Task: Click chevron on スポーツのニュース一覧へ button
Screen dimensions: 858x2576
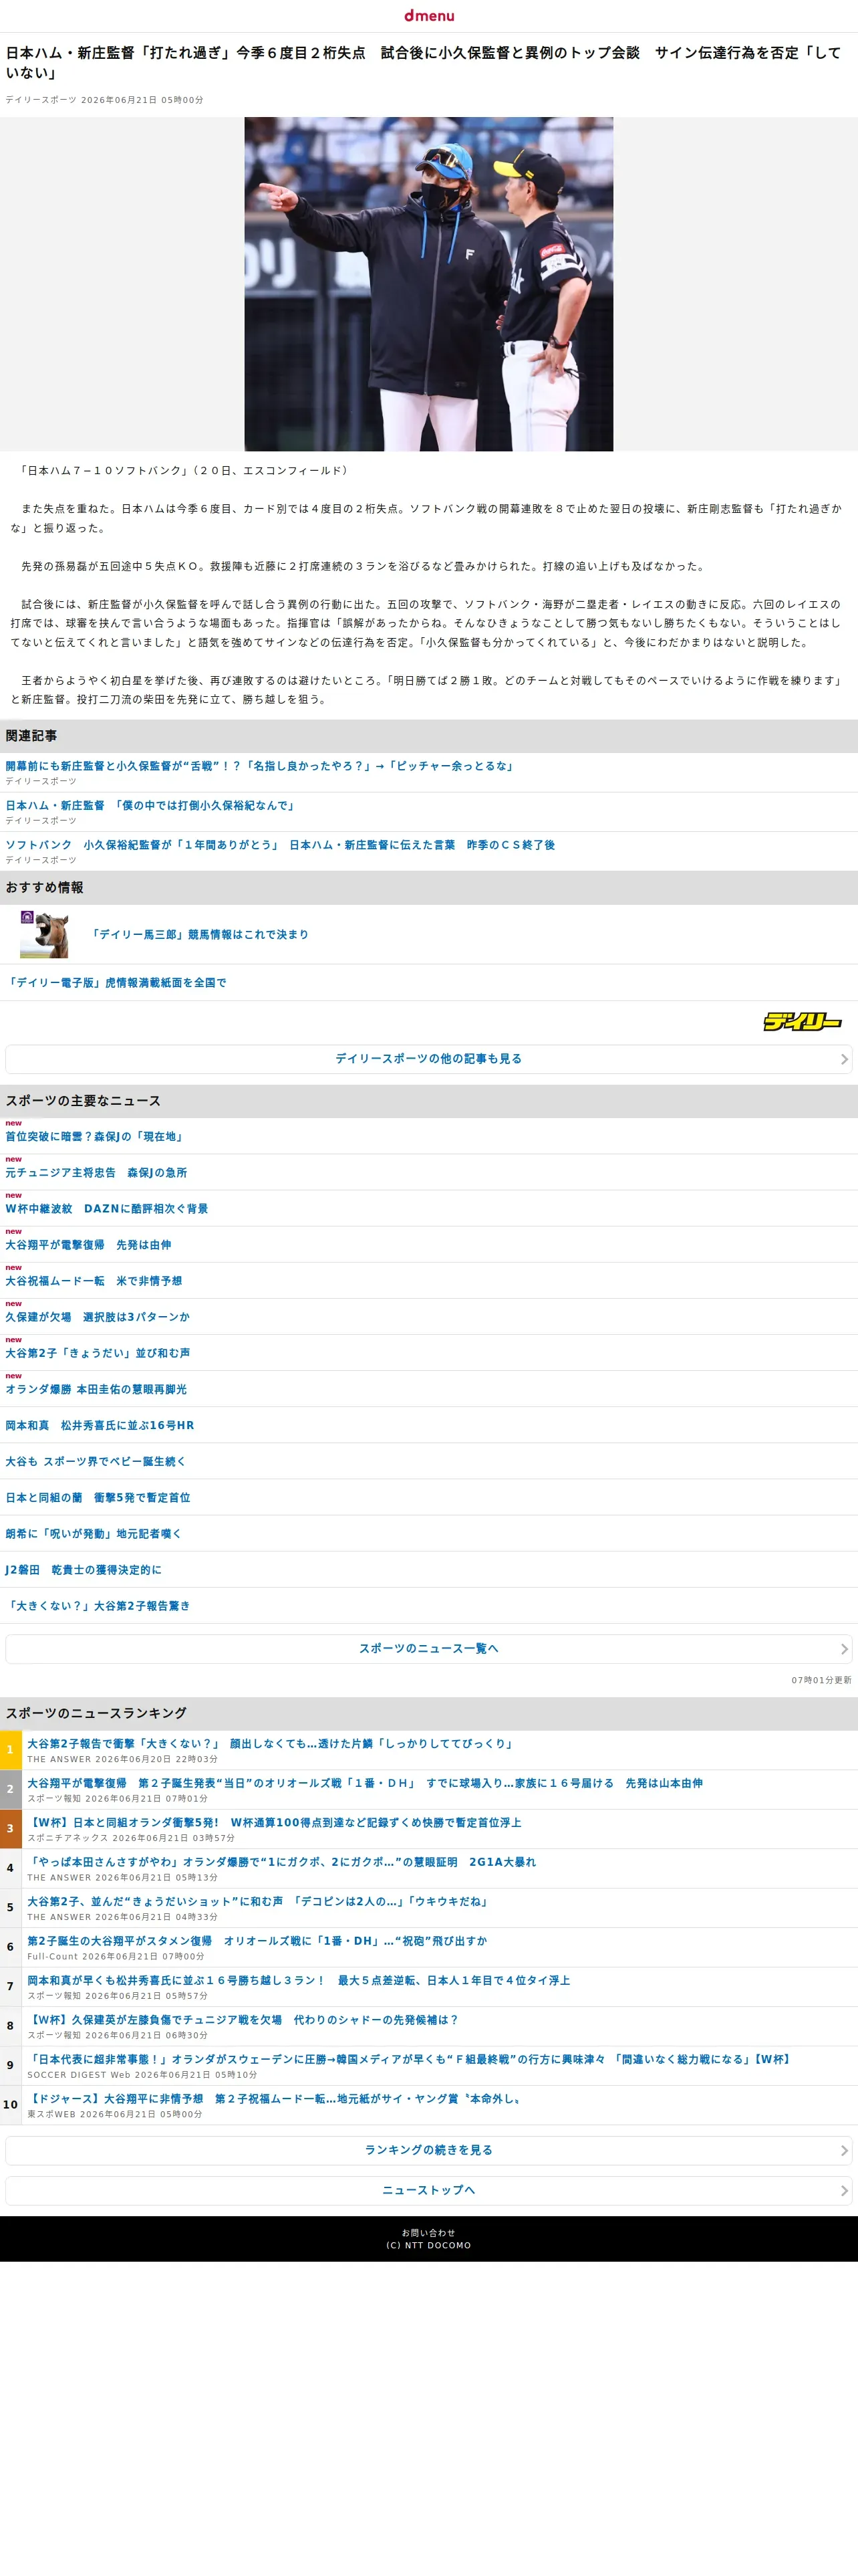Action: click(x=844, y=1649)
